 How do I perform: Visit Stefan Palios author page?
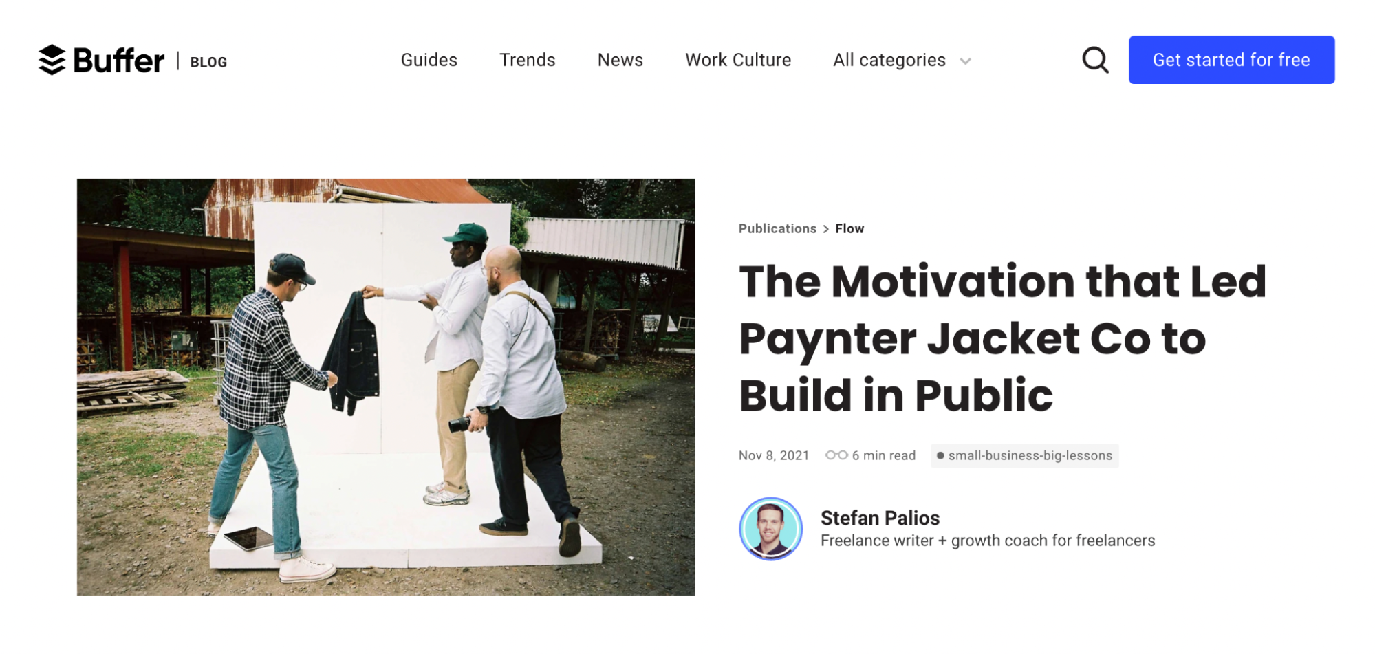[x=880, y=518]
